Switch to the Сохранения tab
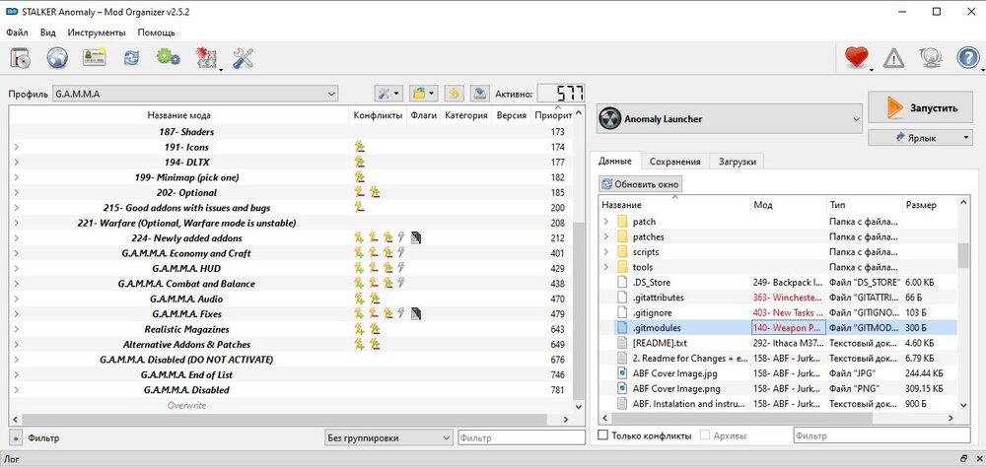This screenshot has height=467, width=986. [x=675, y=162]
